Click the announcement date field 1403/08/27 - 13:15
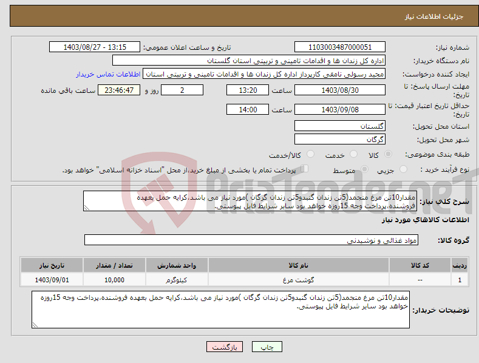The image size is (479, 363). (95, 47)
